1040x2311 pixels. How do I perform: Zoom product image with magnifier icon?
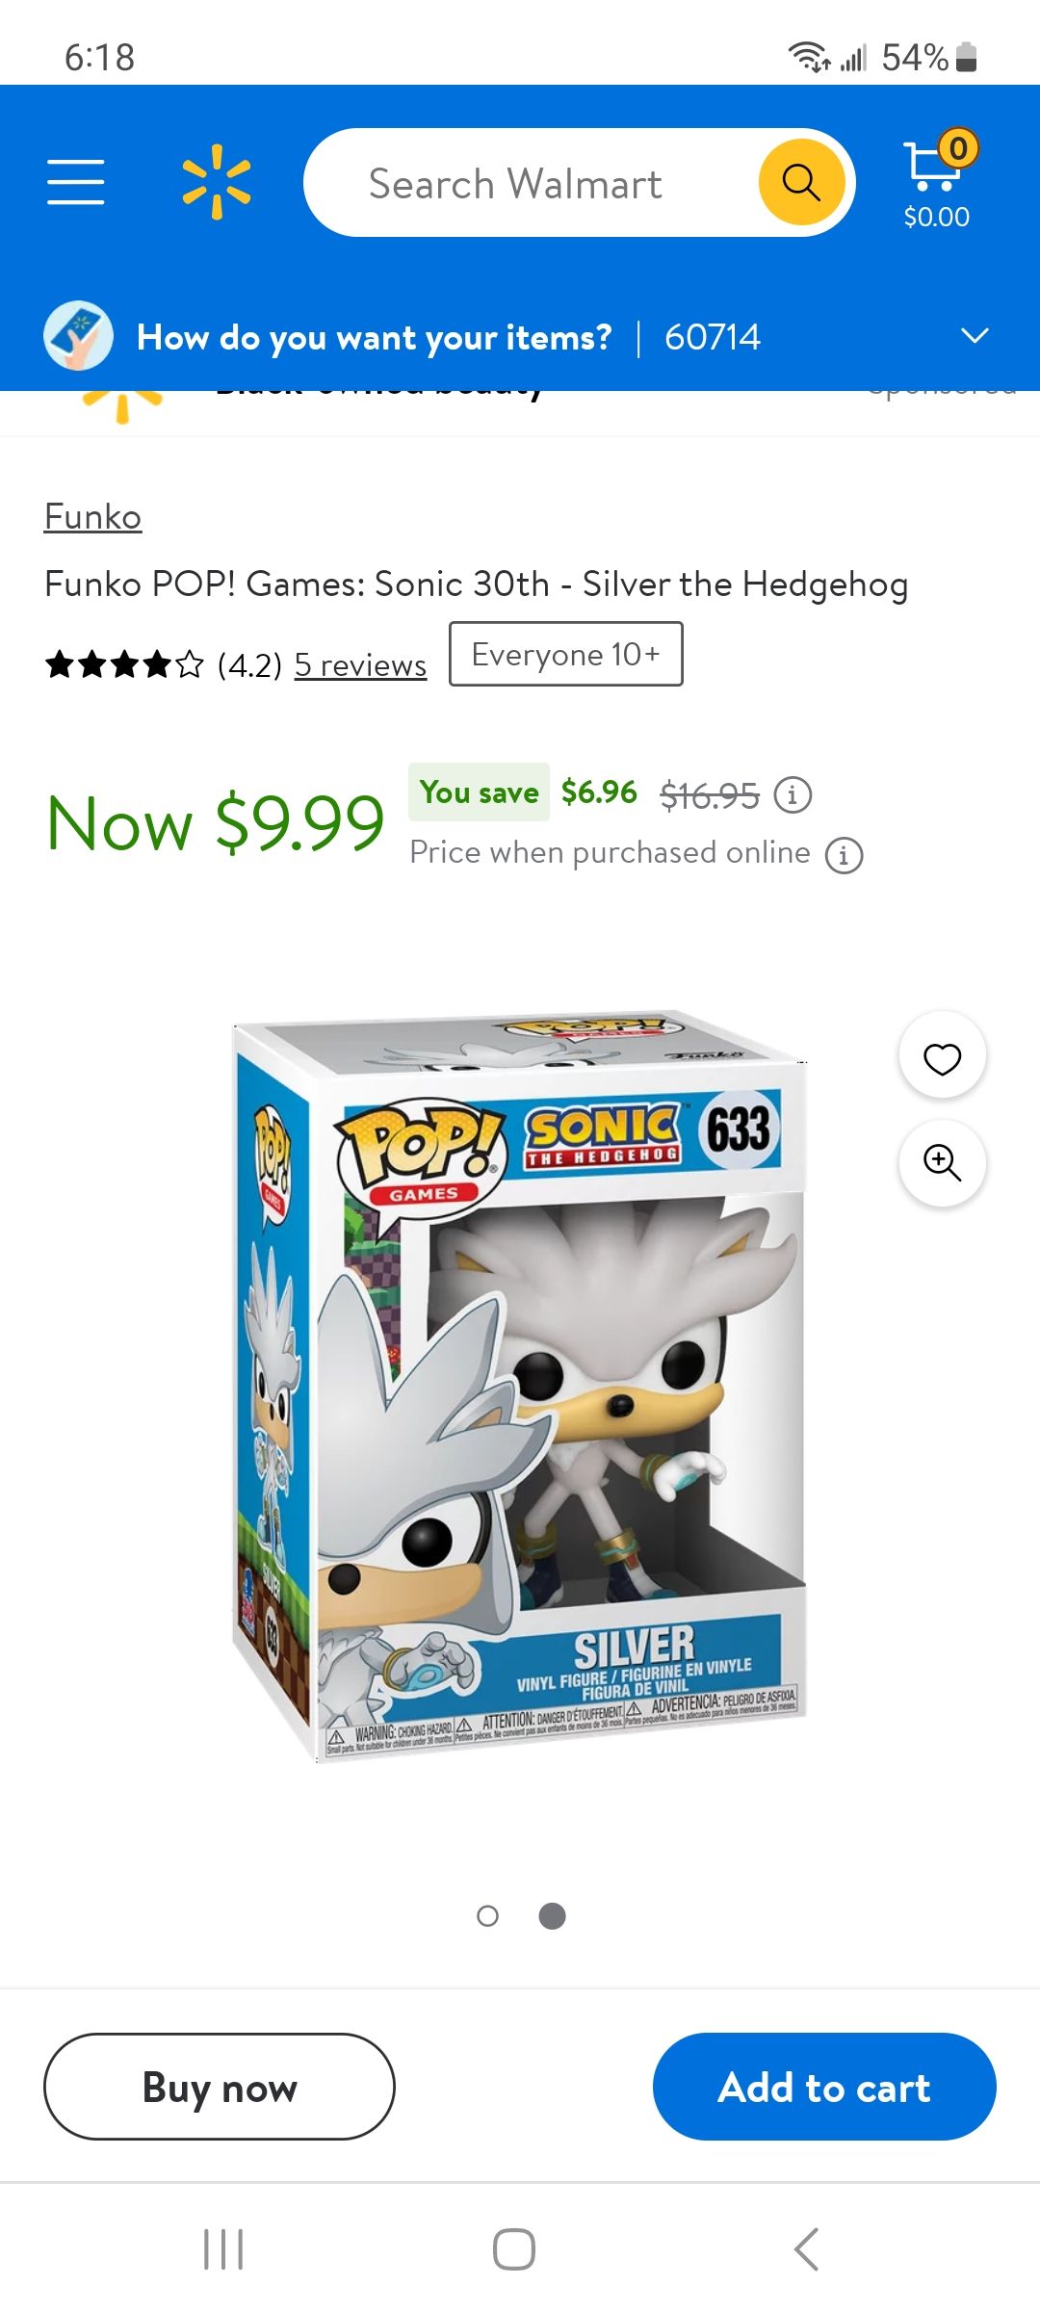point(942,1162)
